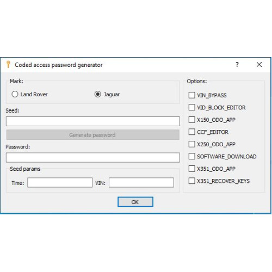Click the question mark help icon
Image resolution: width=272 pixels, height=272 pixels.
coord(237,64)
